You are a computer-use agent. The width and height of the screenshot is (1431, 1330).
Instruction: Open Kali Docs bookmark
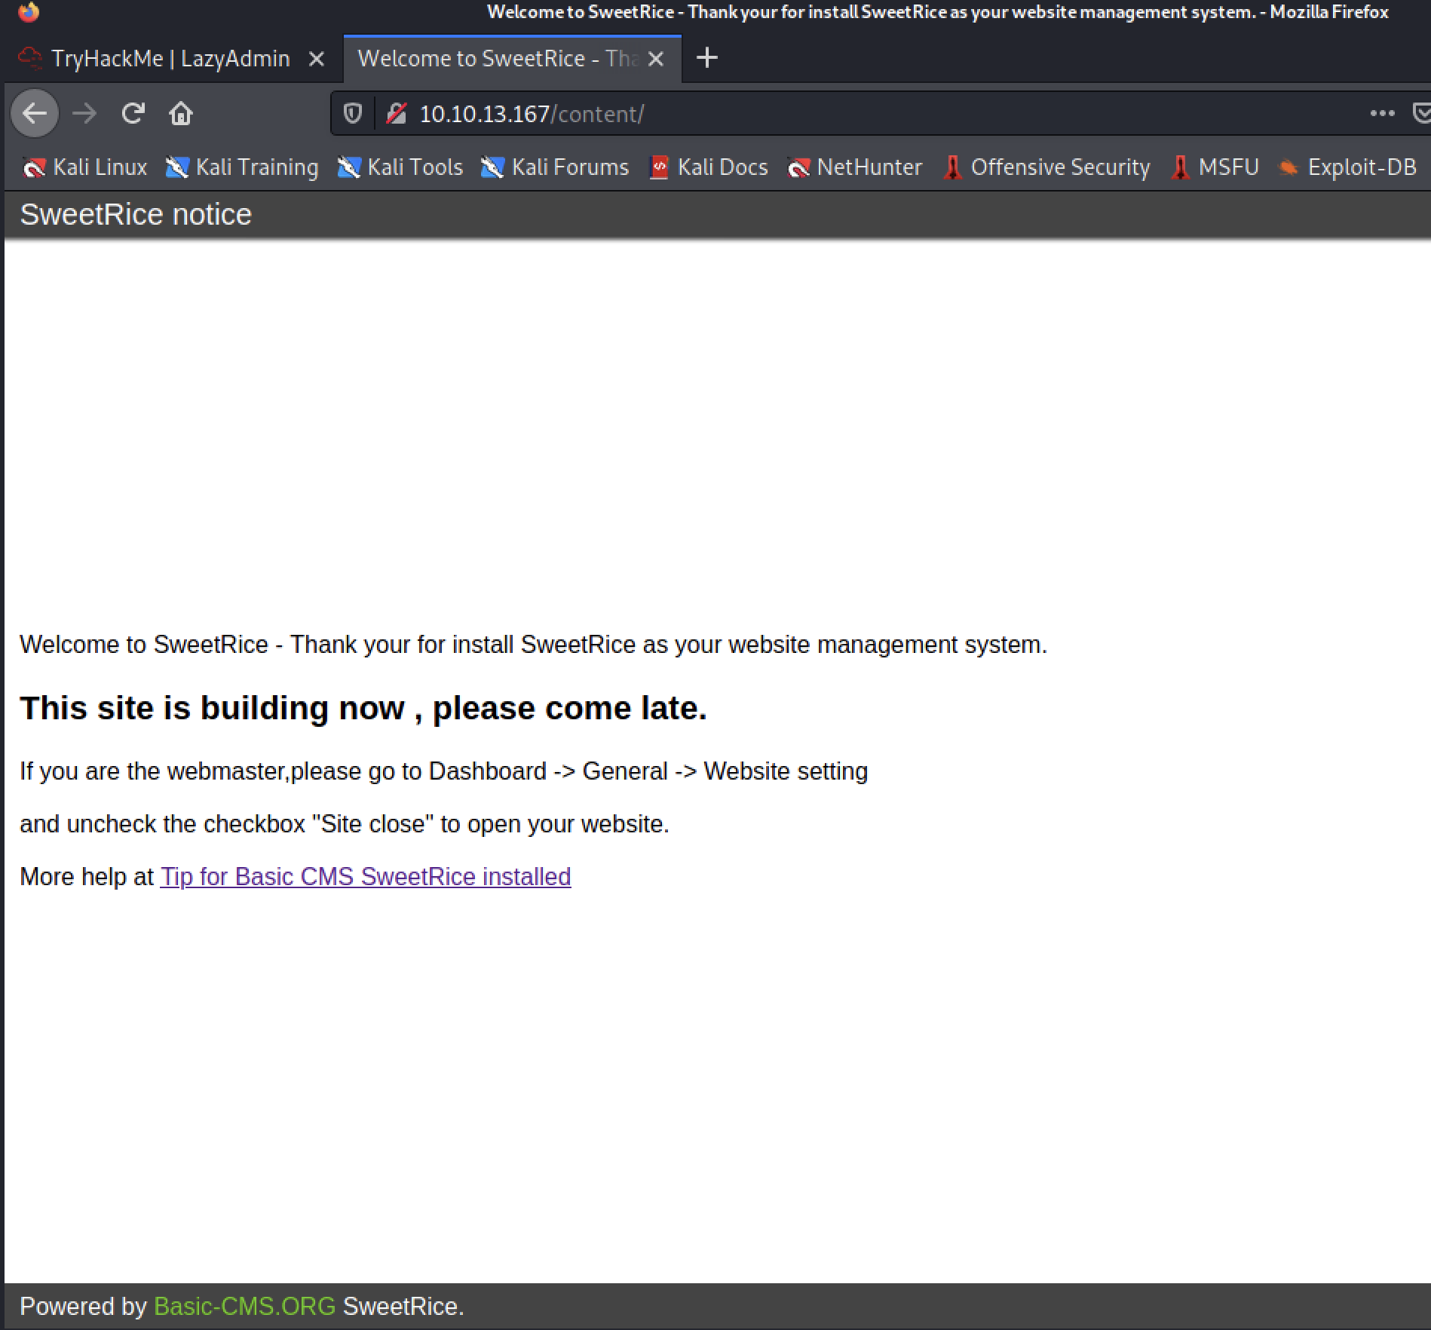click(x=708, y=167)
